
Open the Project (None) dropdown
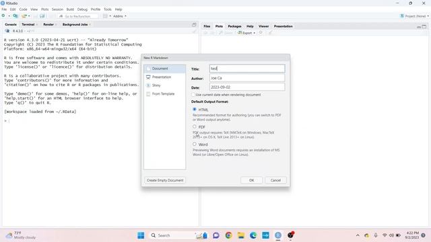pos(415,16)
